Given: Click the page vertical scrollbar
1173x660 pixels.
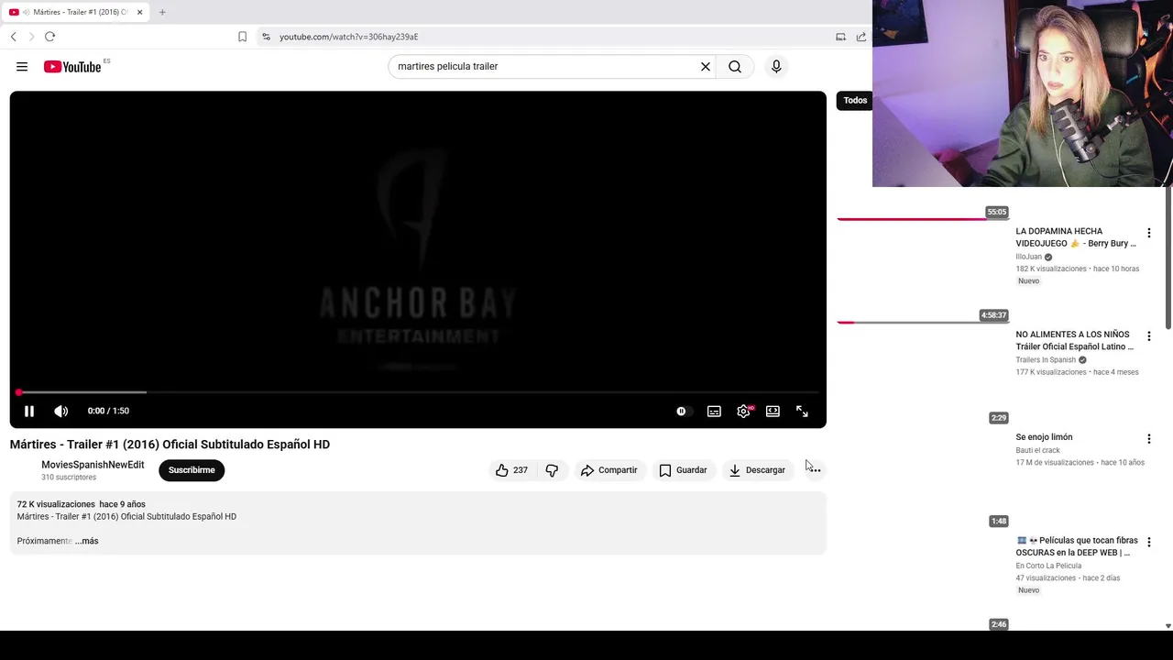Looking at the screenshot, I should click(x=1168, y=257).
